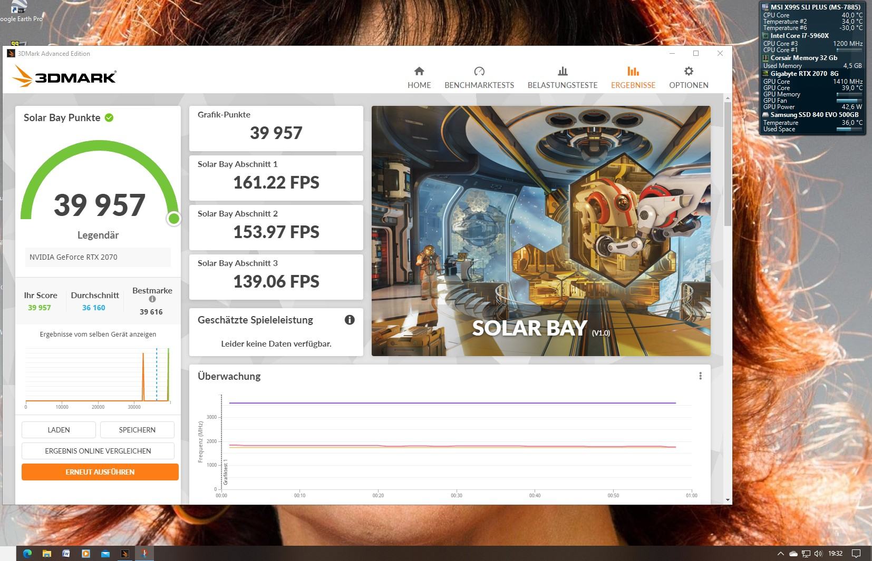The height and width of the screenshot is (561, 872).
Task: Click the CPU chip icon in sensor gadget
Action: [766, 36]
